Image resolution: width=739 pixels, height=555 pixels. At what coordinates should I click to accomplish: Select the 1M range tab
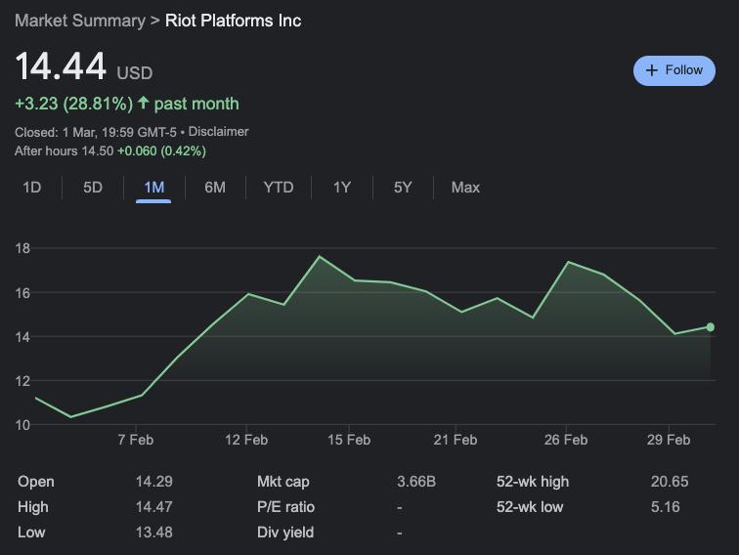(x=153, y=188)
